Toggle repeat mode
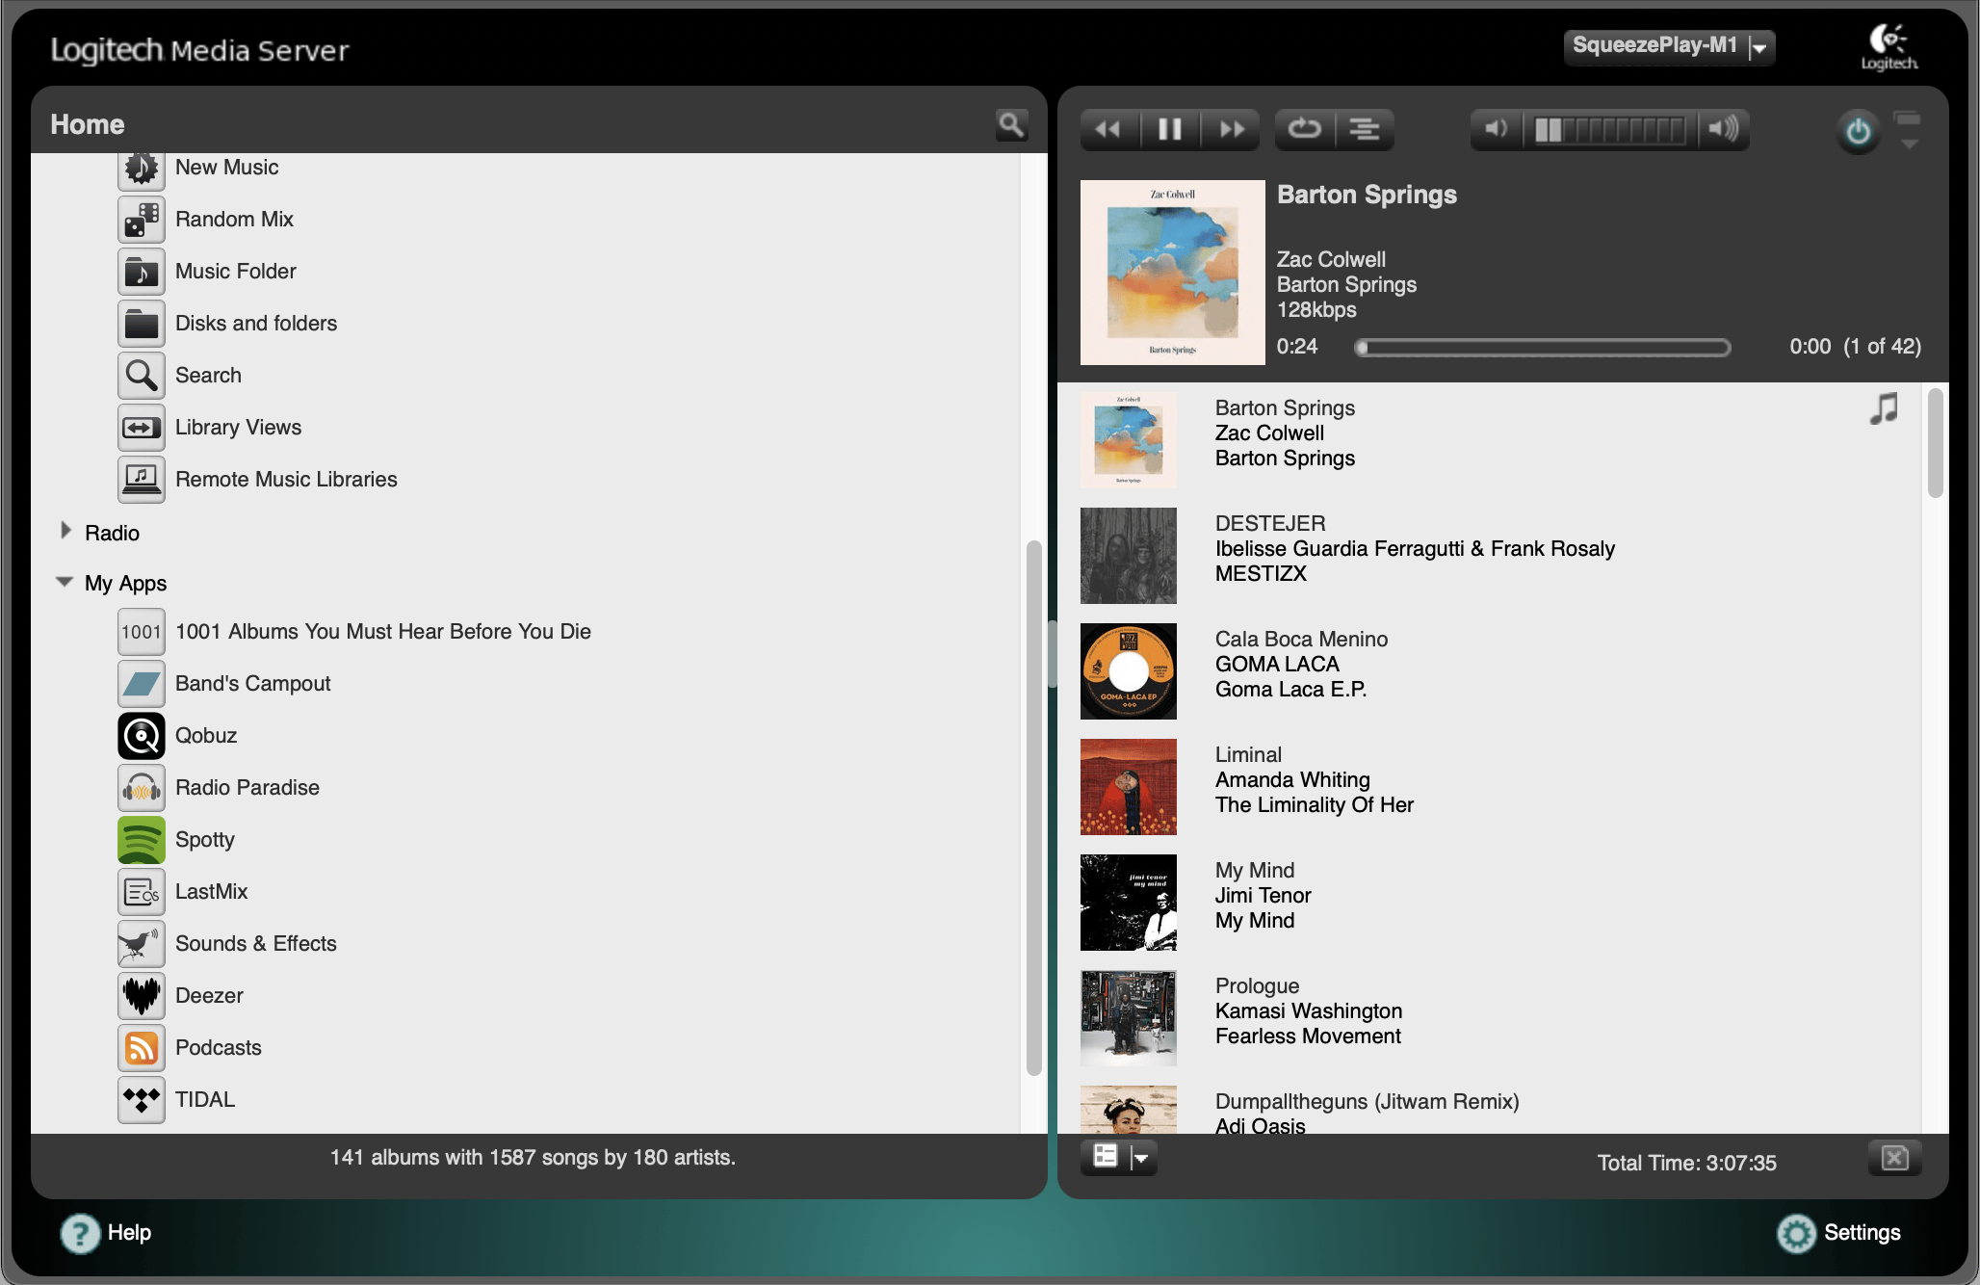The width and height of the screenshot is (1980, 1285). click(x=1305, y=129)
